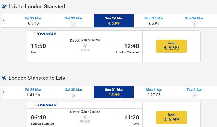
Task: Select the €5.99 fare for the 11:50 Lviv flight
Action: click(x=171, y=46)
